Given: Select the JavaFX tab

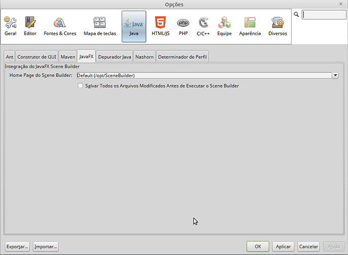Looking at the screenshot, I should coord(86,56).
